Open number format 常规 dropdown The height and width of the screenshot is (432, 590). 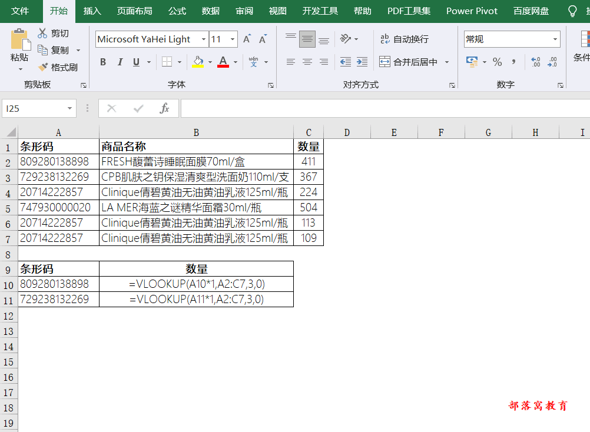pos(555,39)
